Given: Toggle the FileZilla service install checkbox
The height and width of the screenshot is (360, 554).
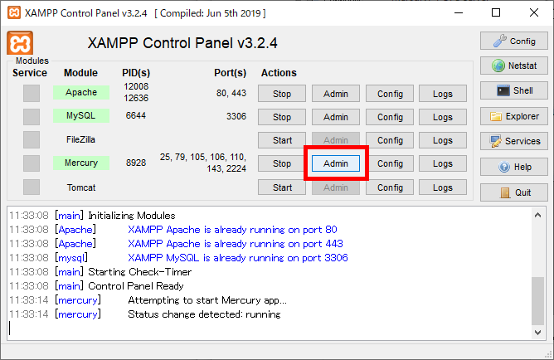Looking at the screenshot, I should point(32,140).
